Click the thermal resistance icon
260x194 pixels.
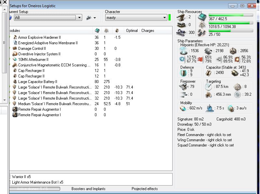(200, 59)
